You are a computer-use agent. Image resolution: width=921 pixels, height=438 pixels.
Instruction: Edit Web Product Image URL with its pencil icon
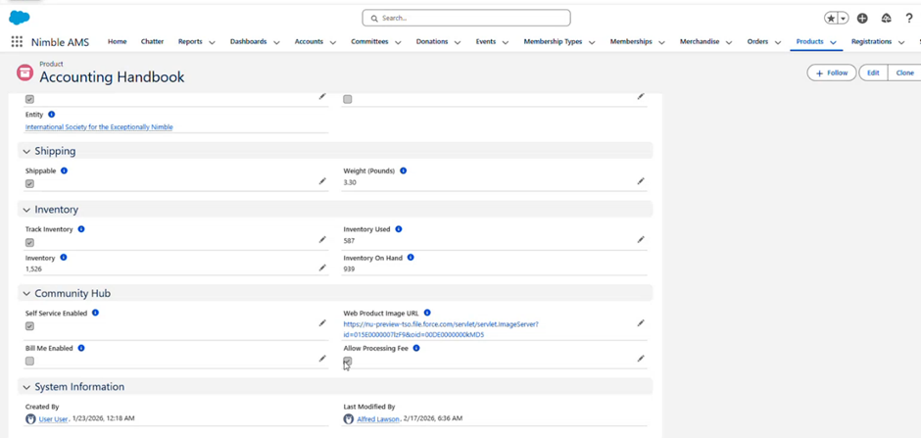point(641,323)
